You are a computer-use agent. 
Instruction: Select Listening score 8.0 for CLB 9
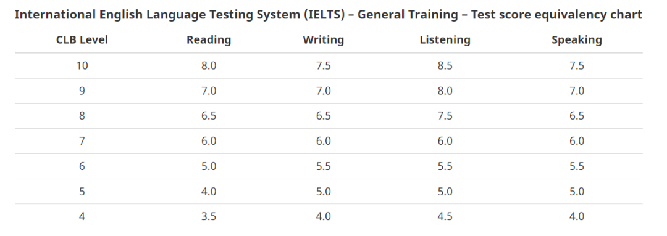[445, 91]
